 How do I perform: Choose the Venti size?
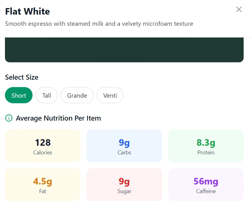(x=110, y=95)
